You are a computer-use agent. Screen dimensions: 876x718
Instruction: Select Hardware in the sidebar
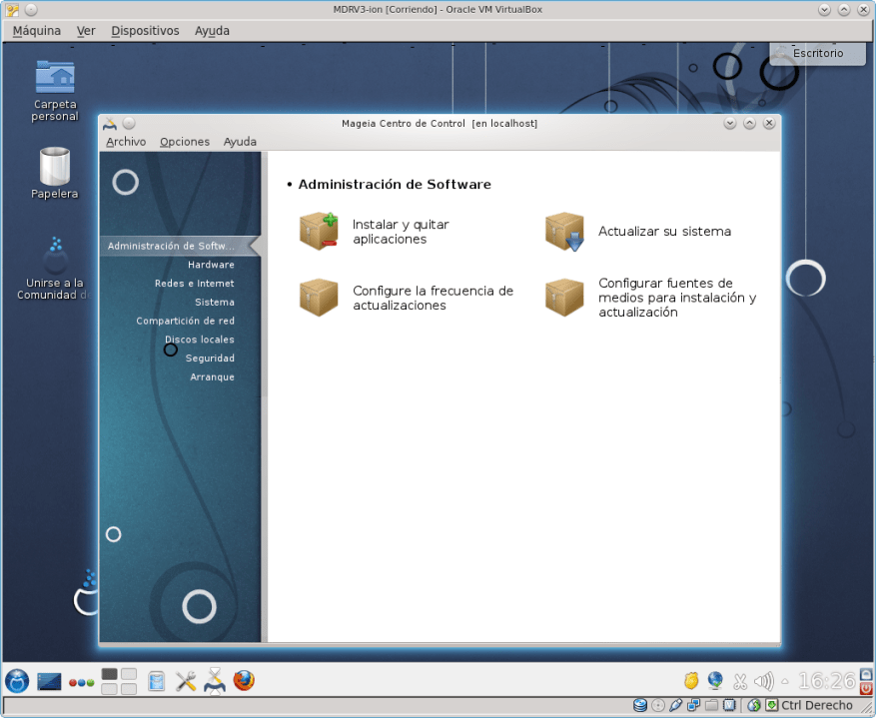tap(211, 265)
